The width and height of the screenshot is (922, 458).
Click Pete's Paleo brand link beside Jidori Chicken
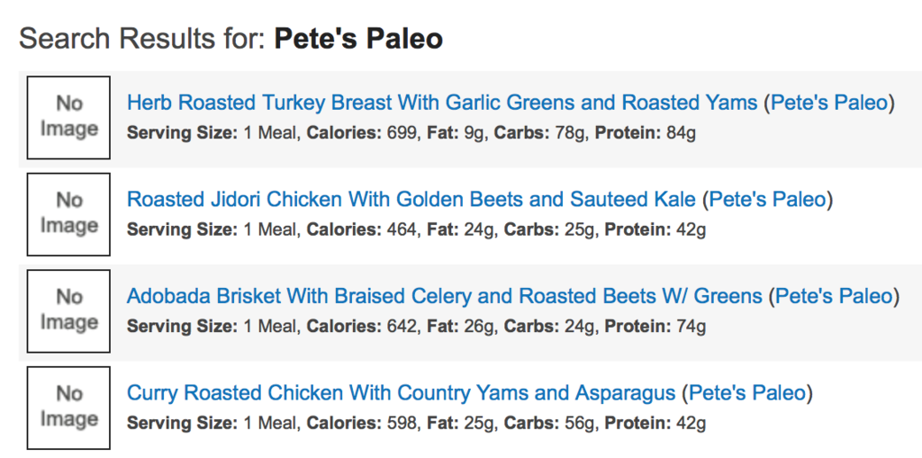tap(767, 200)
